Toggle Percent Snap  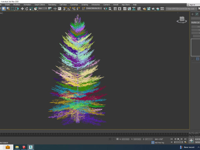tap(74, 9)
